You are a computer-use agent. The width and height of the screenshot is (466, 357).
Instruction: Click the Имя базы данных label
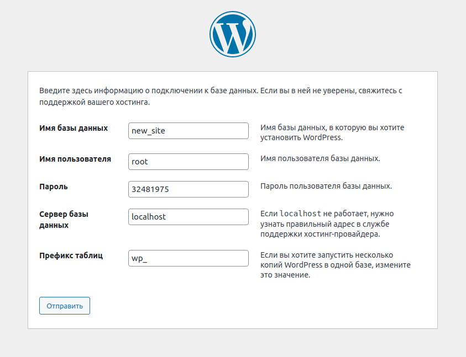click(x=74, y=128)
